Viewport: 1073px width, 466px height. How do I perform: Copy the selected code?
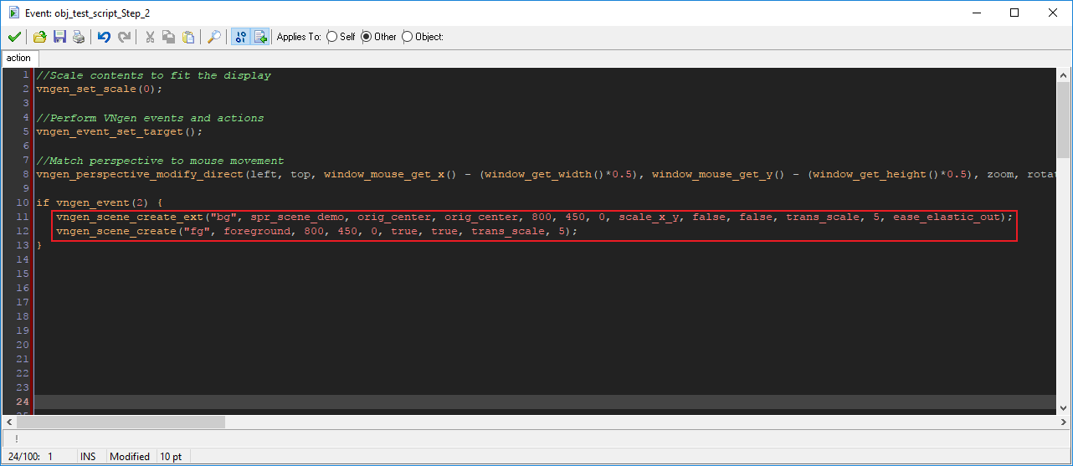point(168,37)
